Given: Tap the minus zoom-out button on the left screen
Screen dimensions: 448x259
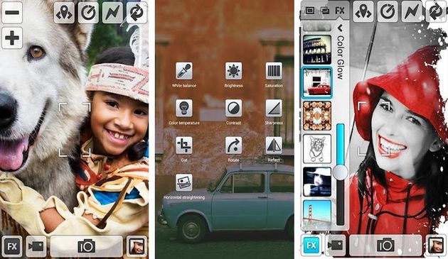Looking at the screenshot, I should pos(12,13).
